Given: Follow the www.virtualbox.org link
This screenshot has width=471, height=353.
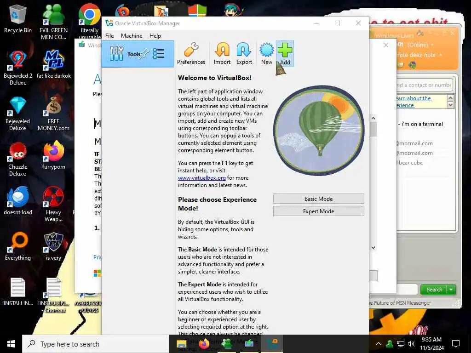Looking at the screenshot, I should point(201,178).
